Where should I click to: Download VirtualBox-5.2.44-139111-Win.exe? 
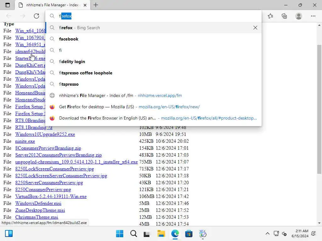click(x=51, y=196)
